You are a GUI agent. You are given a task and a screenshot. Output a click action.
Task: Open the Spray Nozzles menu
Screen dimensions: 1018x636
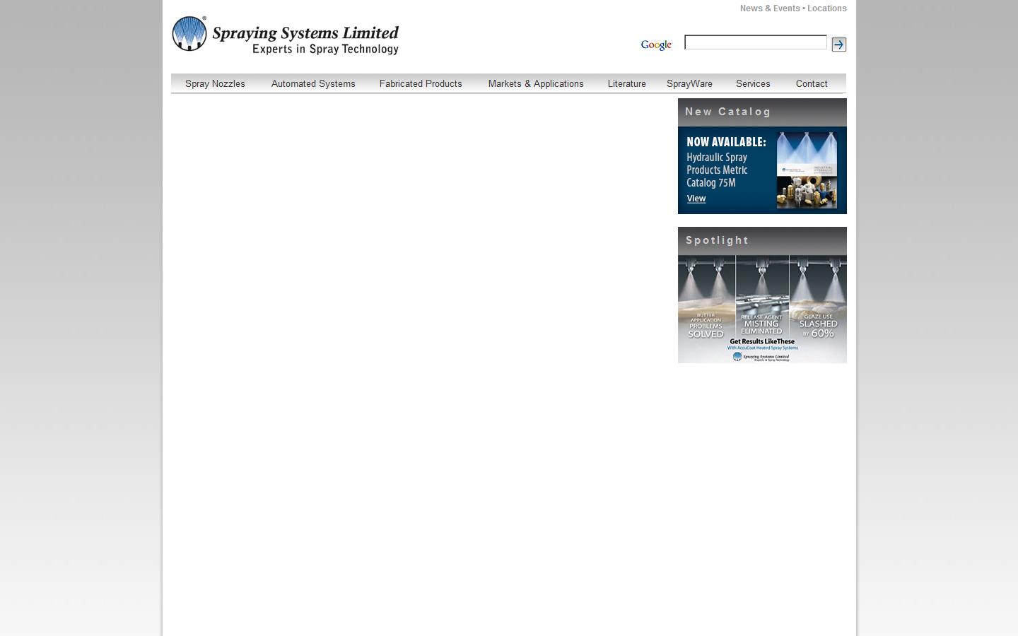tap(215, 83)
